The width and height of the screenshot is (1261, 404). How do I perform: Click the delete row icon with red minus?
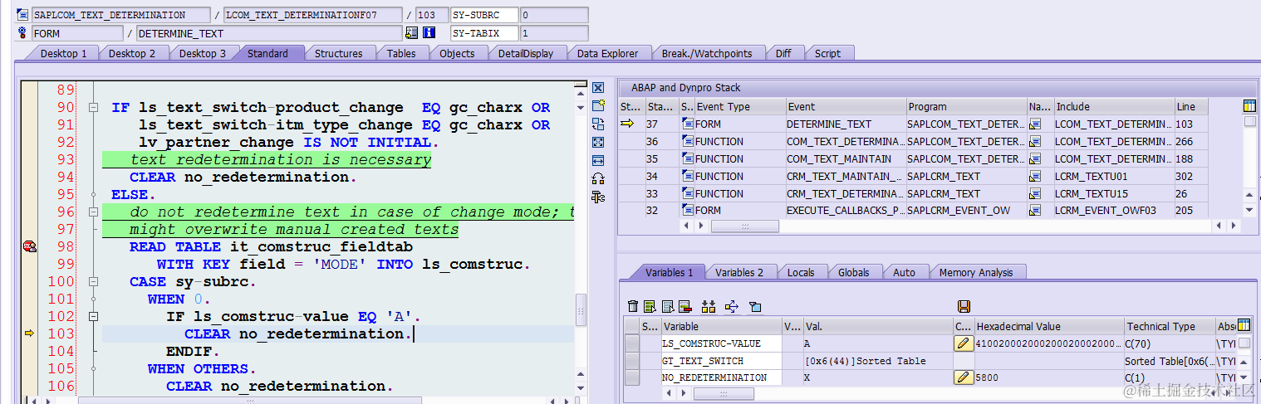[x=685, y=307]
